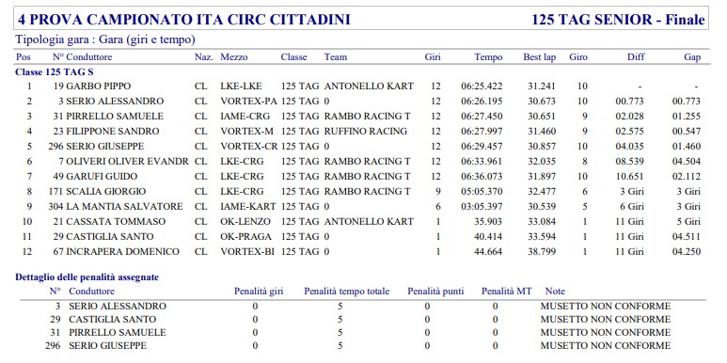Click the Tipologia gara subtitle text

point(105,39)
